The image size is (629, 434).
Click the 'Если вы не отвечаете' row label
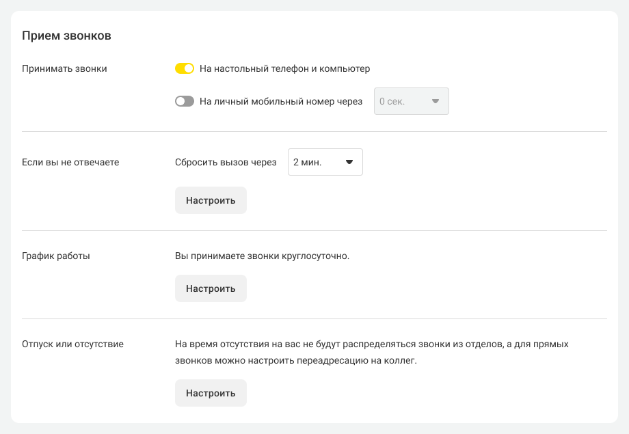(x=70, y=162)
